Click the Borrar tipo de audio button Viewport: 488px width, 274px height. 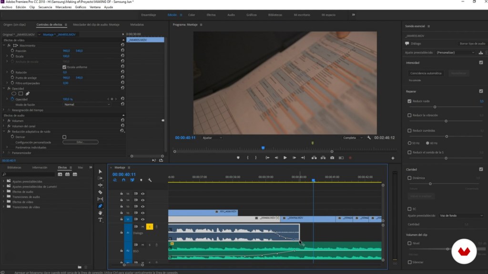click(472, 43)
